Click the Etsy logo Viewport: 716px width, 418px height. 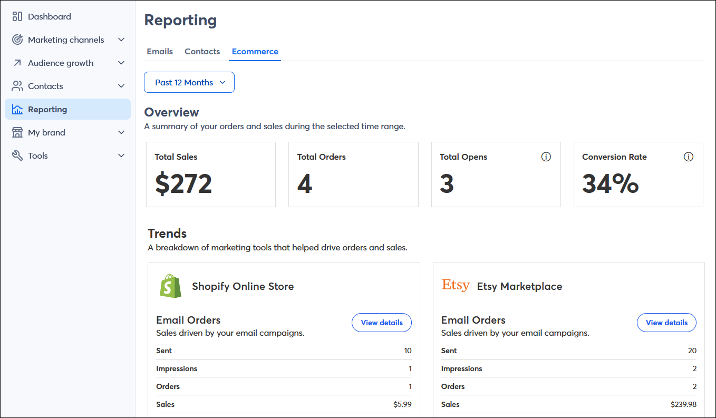coord(456,285)
